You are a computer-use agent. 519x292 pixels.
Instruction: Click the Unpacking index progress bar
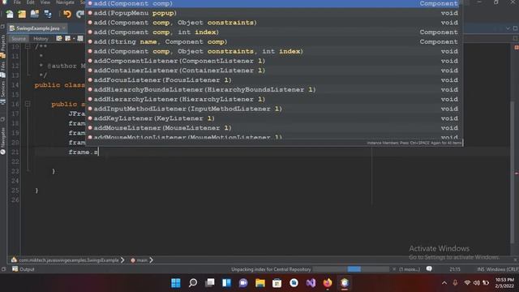point(351,269)
